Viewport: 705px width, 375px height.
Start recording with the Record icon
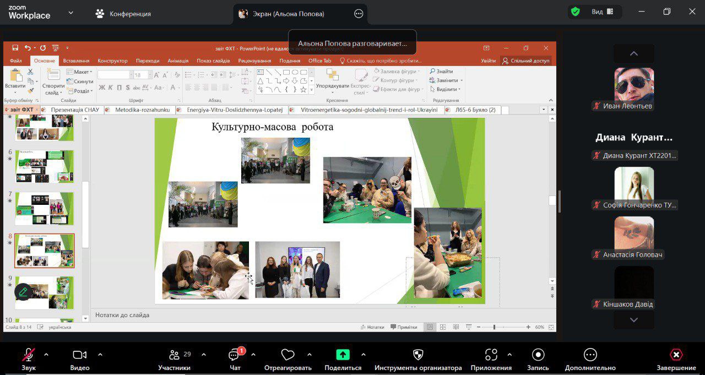point(538,355)
